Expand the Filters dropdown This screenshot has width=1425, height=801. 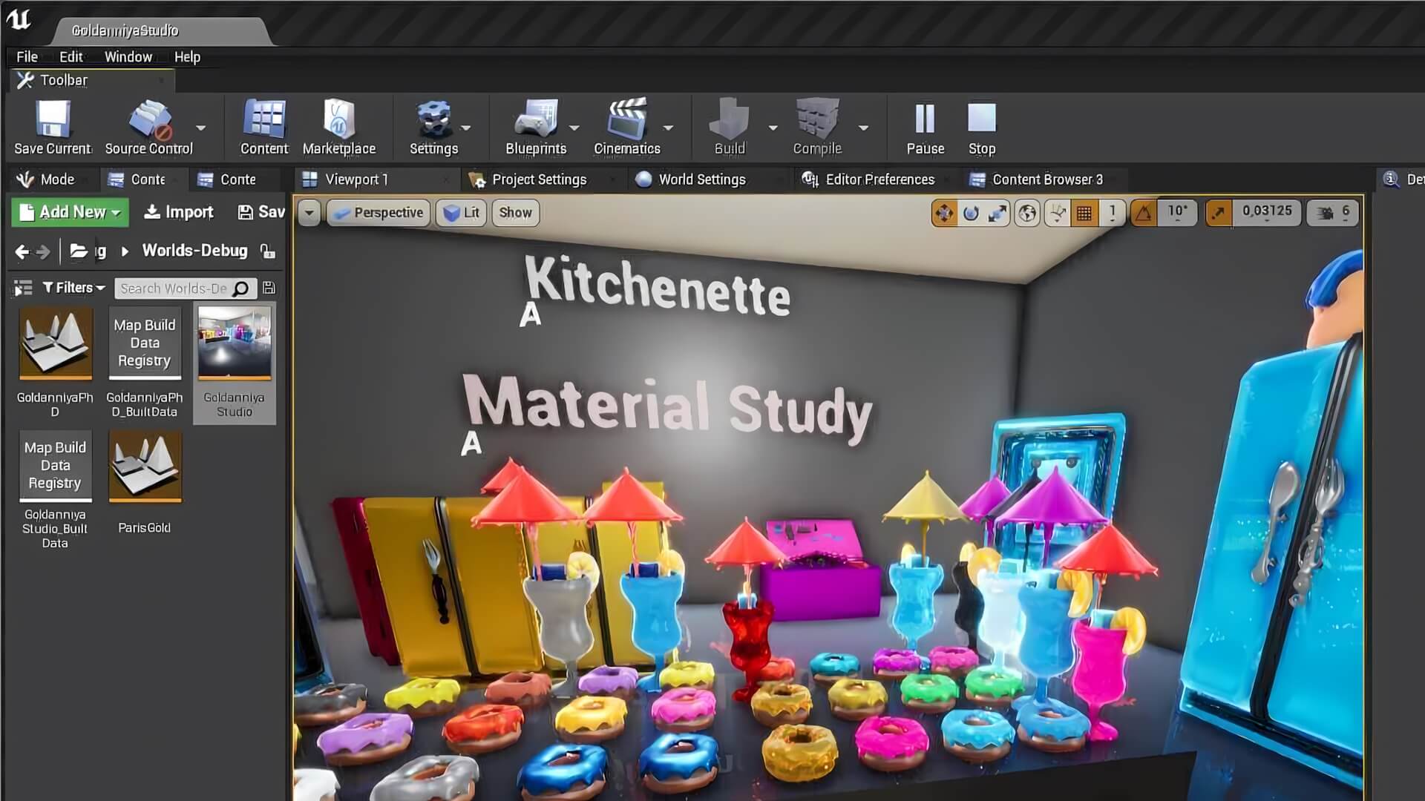pos(73,288)
